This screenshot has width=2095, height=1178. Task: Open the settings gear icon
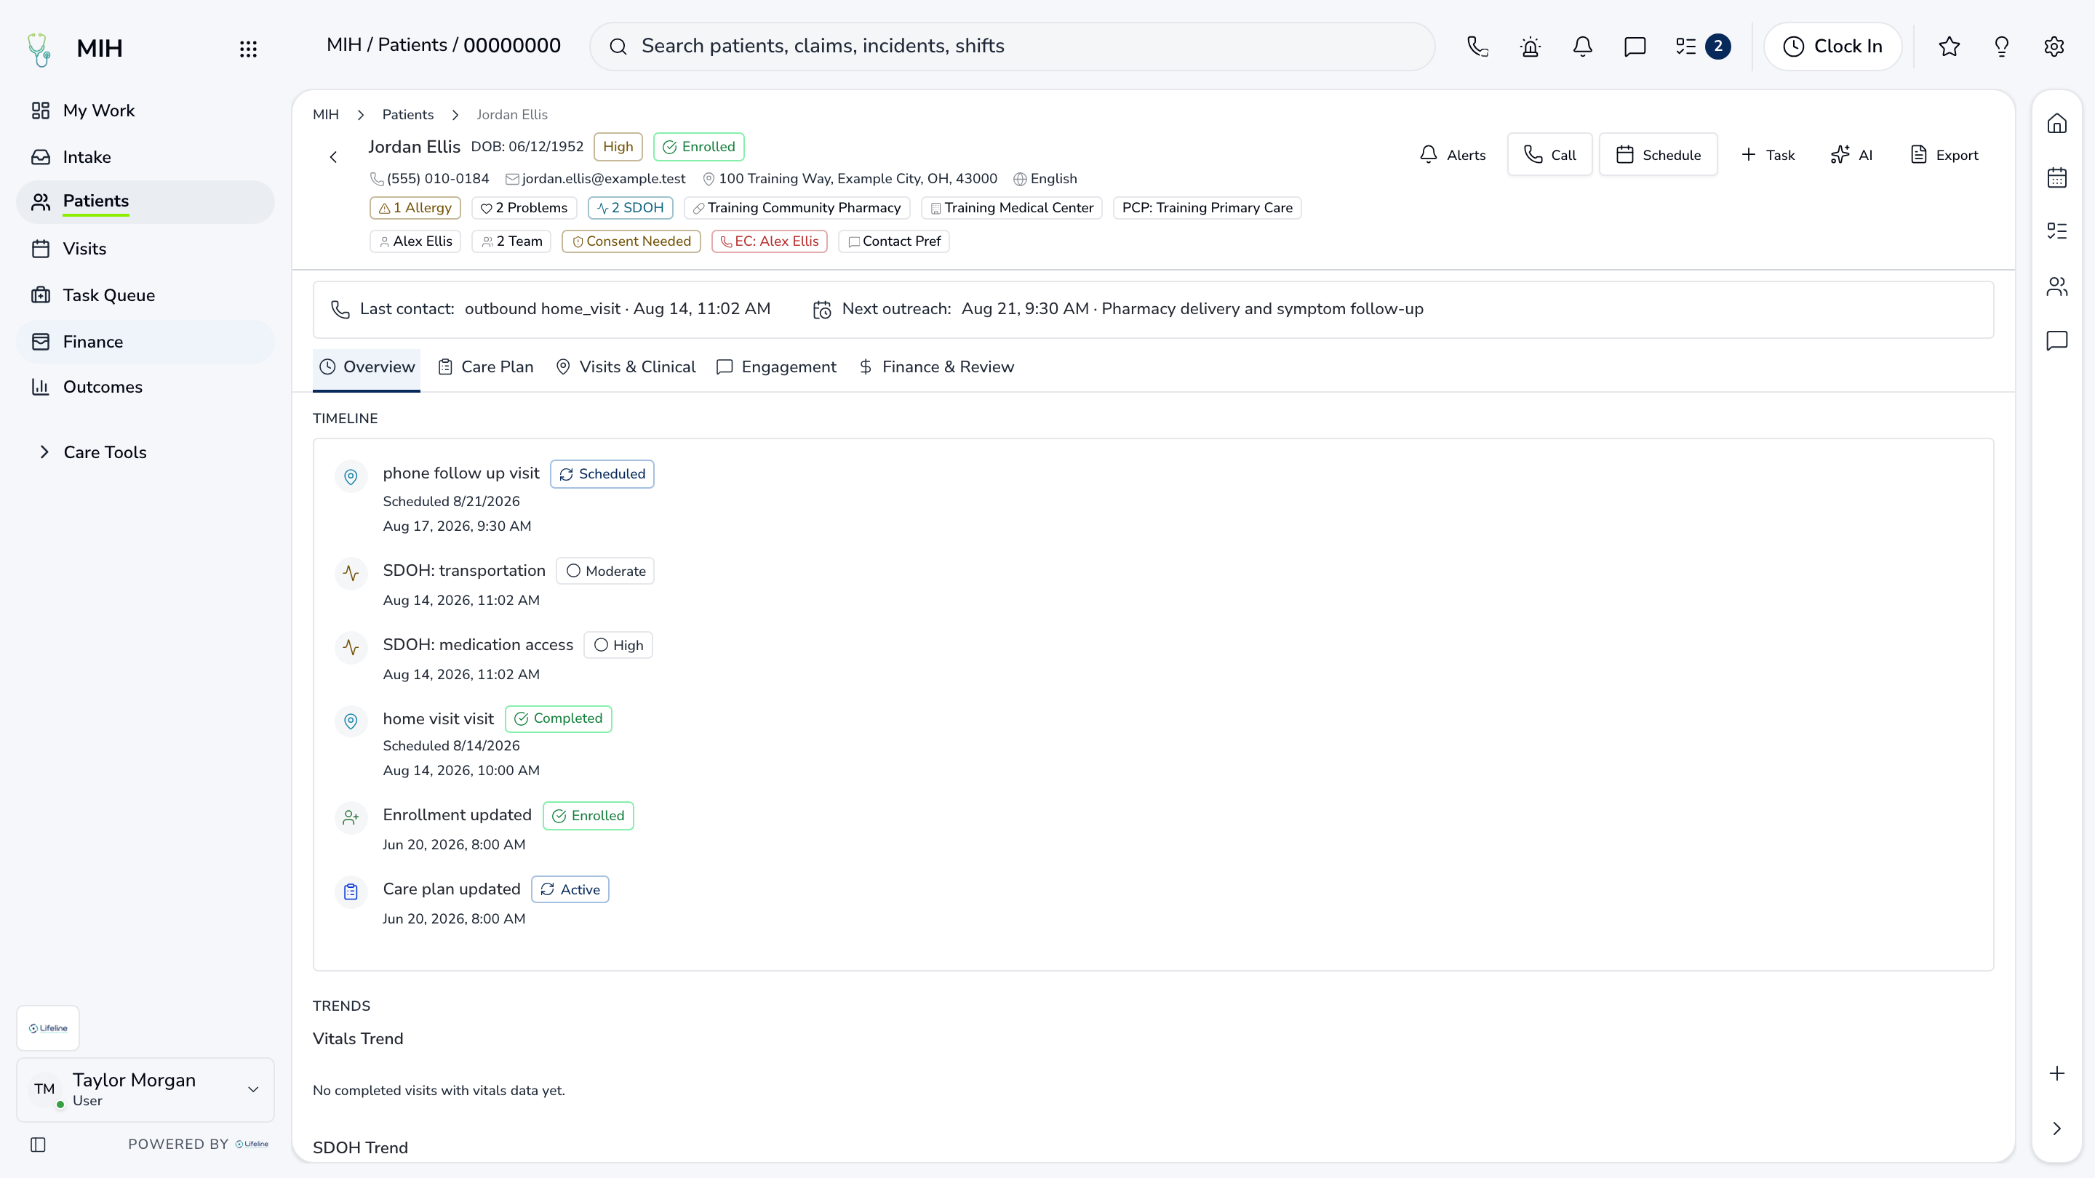click(2054, 47)
